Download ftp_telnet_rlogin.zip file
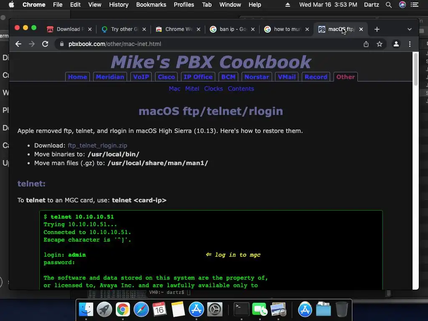The image size is (428, 321). click(x=97, y=145)
